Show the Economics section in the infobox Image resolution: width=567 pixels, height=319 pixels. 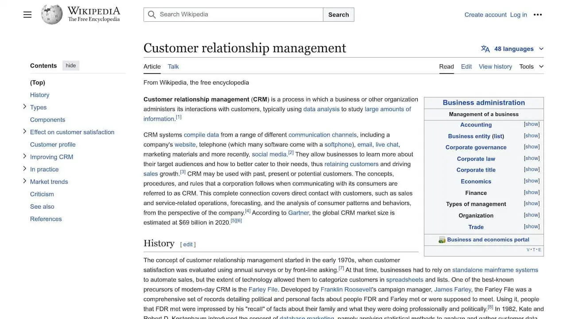(531, 181)
